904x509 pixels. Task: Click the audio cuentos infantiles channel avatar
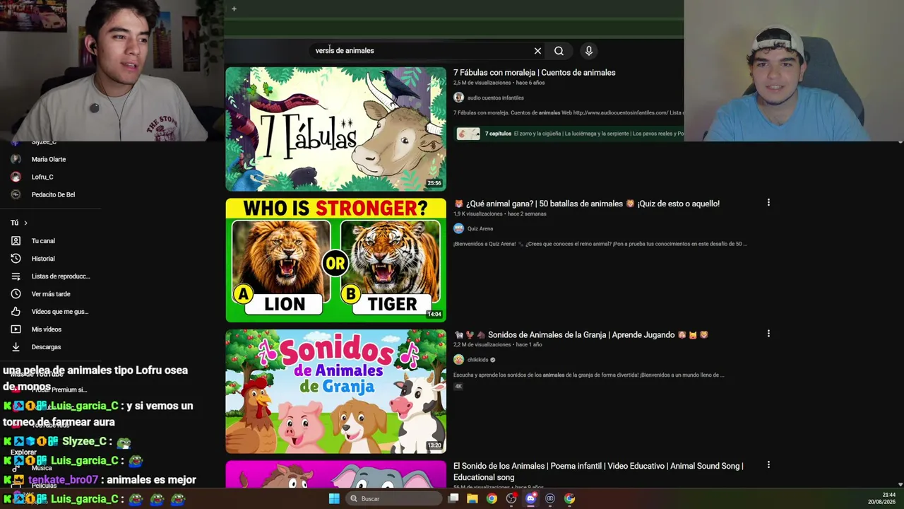458,98
